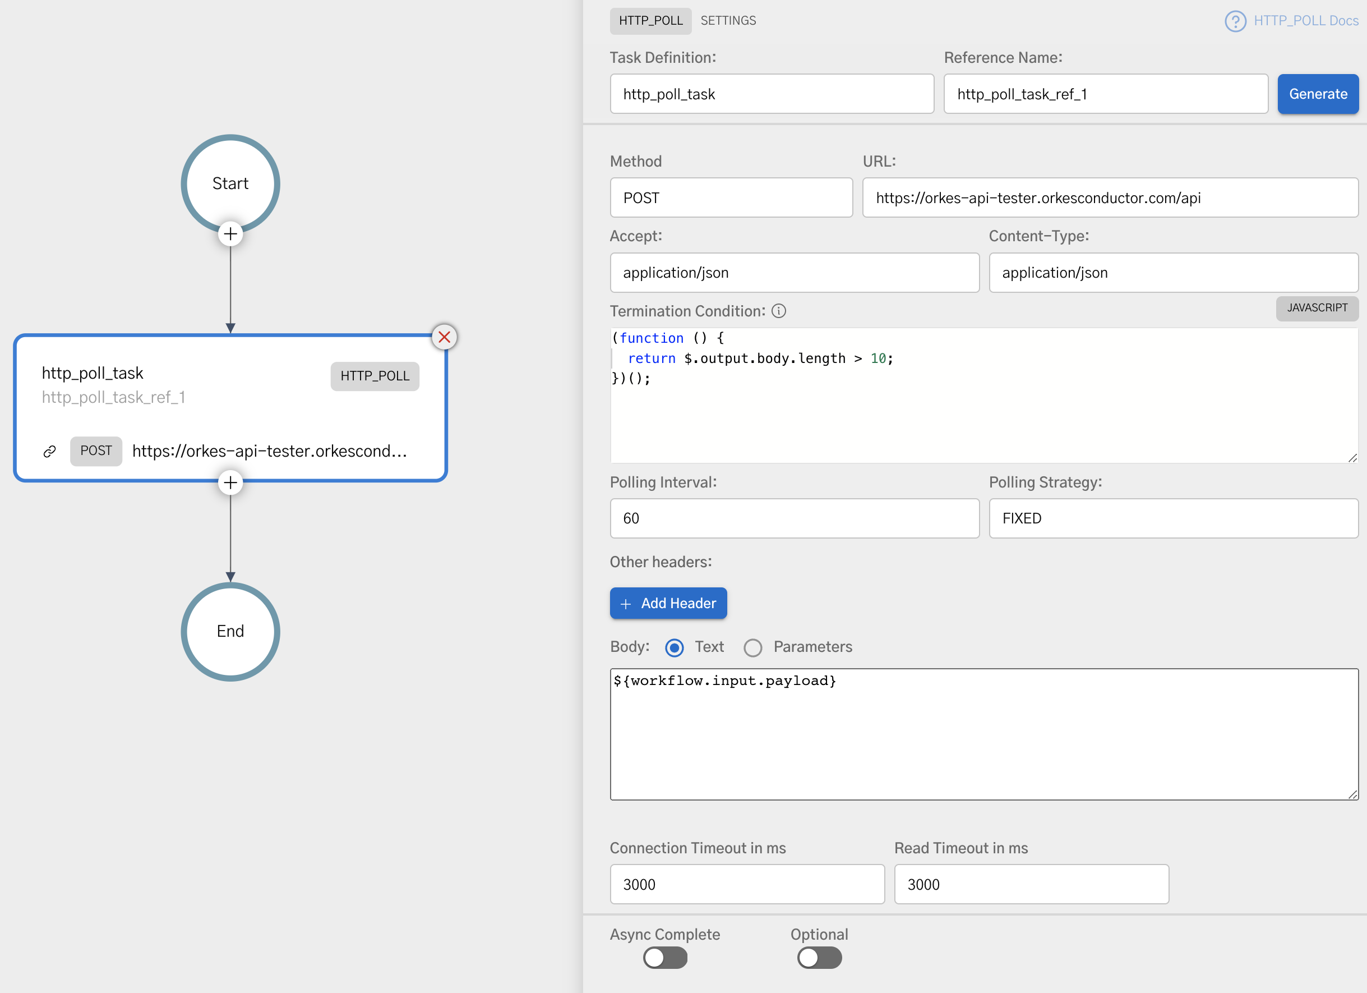Viewport: 1367px width, 993px height.
Task: Delete http_poll_task via the red X
Action: (444, 337)
